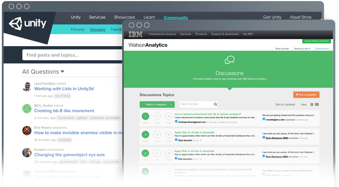The image size is (339, 187).
Task: Click the Unity logo
Action: pos(28,24)
